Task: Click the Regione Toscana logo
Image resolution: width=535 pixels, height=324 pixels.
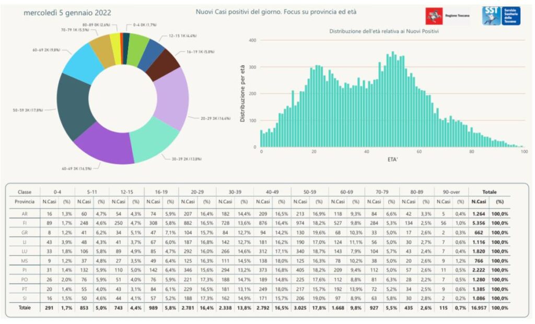Action: 446,16
